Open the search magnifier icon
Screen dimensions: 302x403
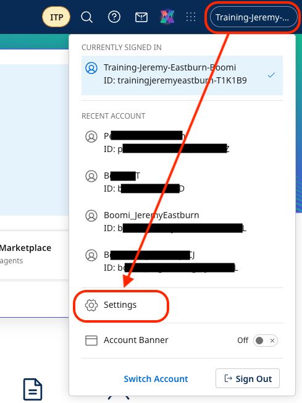pos(87,17)
